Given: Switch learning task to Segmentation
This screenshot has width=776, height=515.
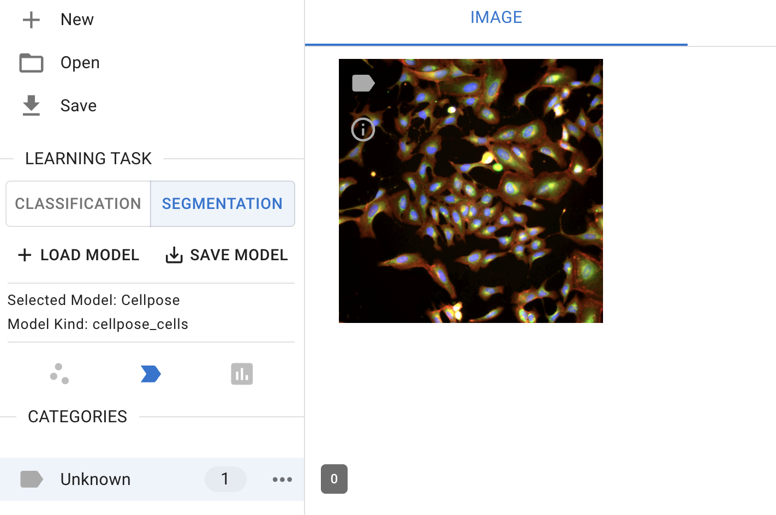Looking at the screenshot, I should tap(223, 203).
